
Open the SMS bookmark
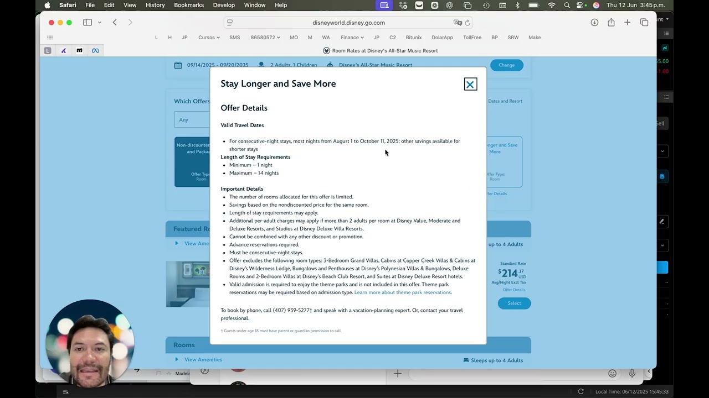(234, 38)
